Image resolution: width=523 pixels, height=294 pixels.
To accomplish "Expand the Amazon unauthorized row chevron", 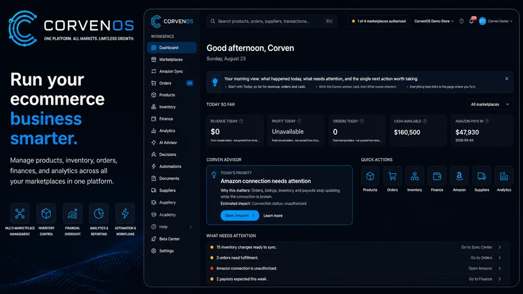I will pos(499,269).
